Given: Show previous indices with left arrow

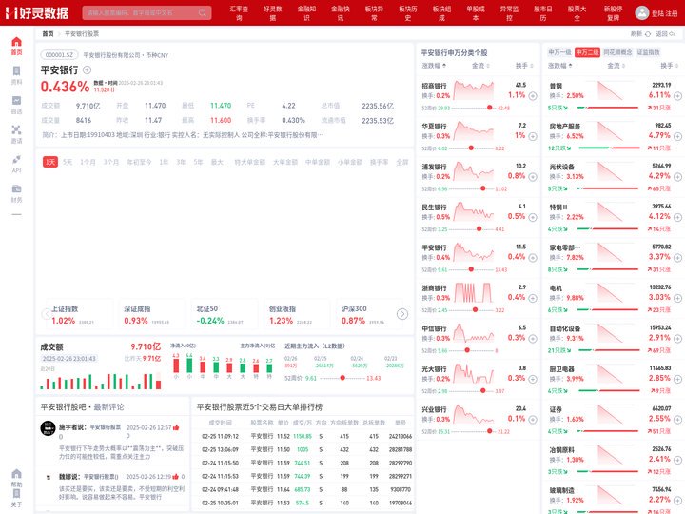Looking at the screenshot, I should click(x=47, y=314).
